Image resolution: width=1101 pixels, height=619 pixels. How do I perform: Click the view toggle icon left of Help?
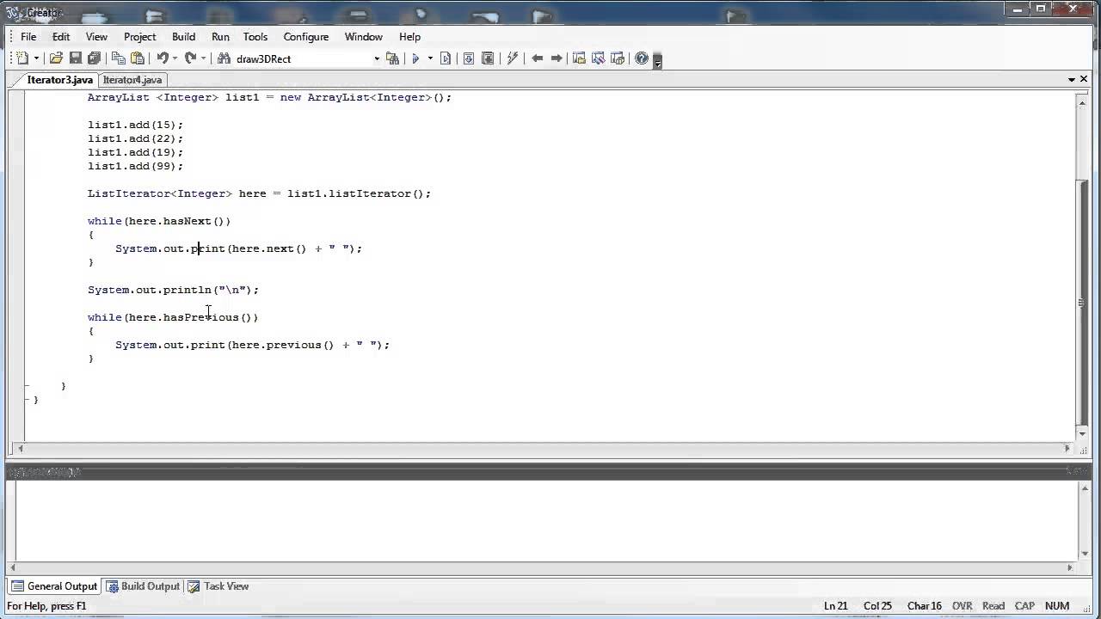(x=618, y=58)
